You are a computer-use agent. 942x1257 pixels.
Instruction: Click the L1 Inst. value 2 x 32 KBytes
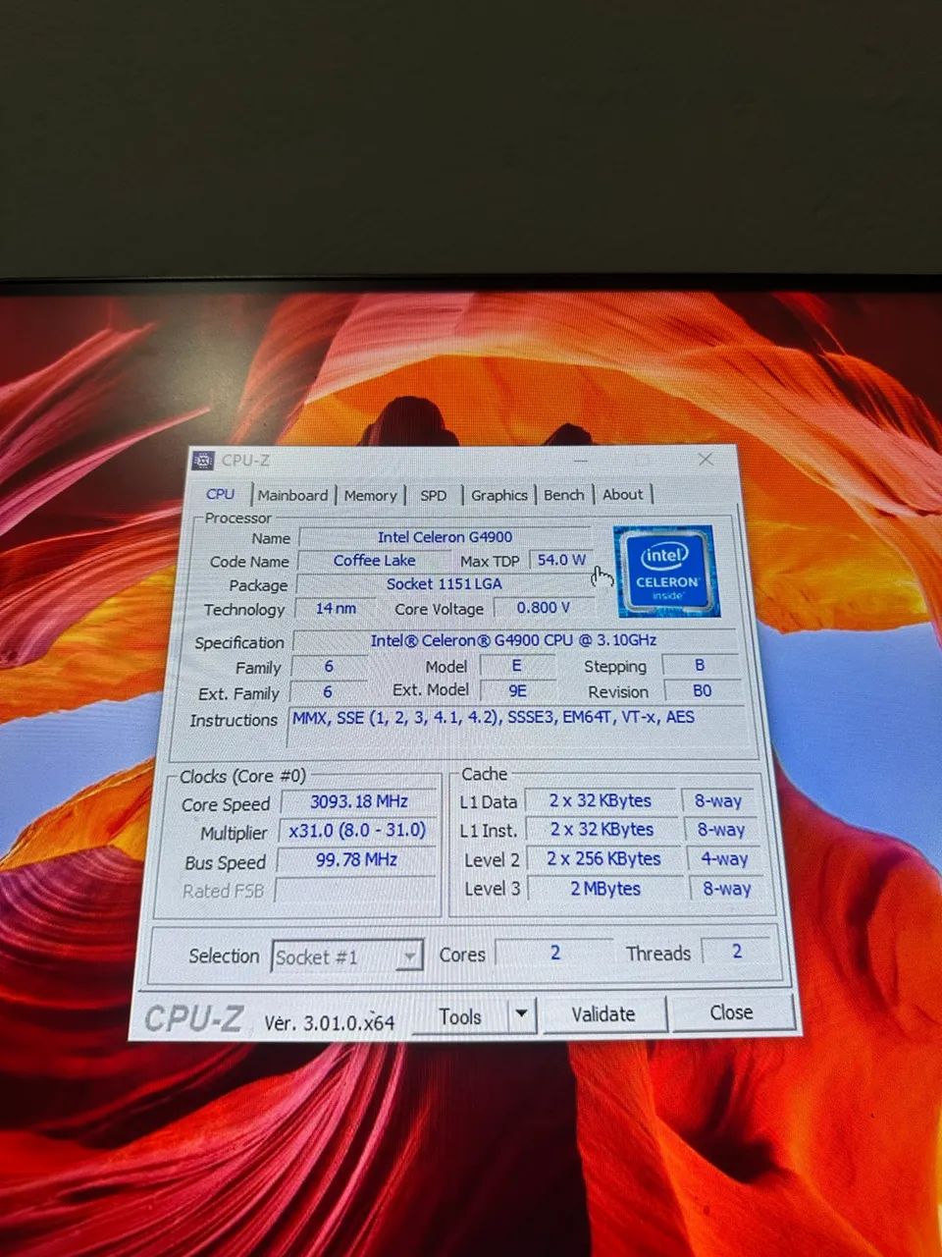pyautogui.click(x=602, y=830)
